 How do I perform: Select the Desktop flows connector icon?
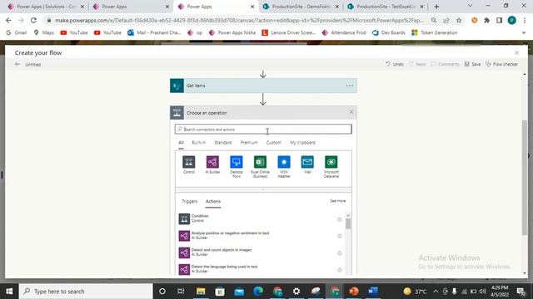click(237, 162)
